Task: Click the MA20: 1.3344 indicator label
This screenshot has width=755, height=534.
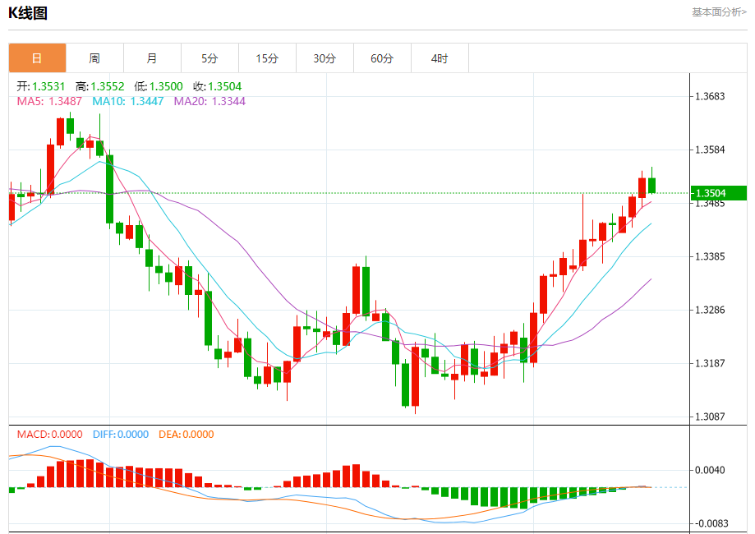Action: pyautogui.click(x=210, y=101)
